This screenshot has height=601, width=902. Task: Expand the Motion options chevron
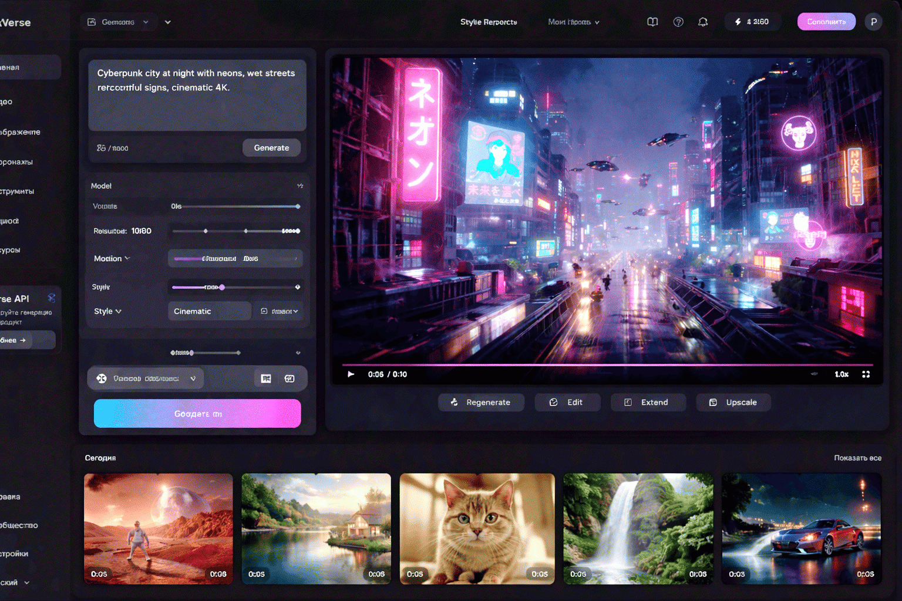[127, 258]
